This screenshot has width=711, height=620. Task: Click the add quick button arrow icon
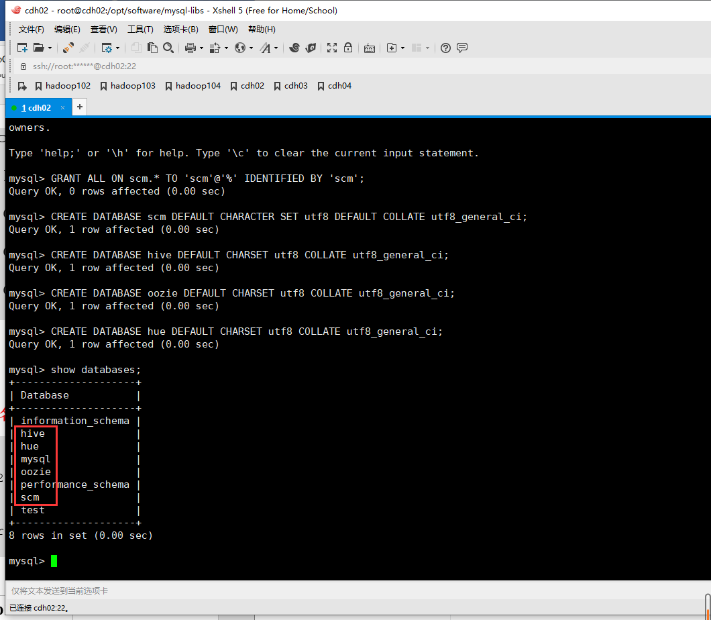click(21, 86)
